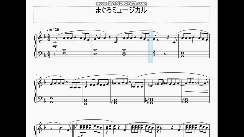244x137 pixels.
Task: Click the tempo marking ♩ = 120
Action: click(53, 30)
